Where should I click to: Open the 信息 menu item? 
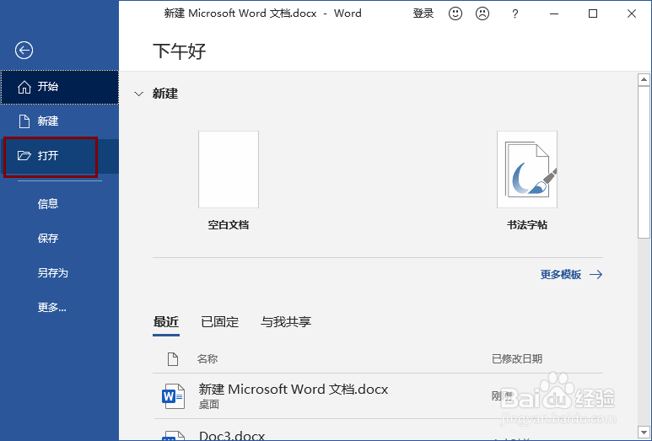48,204
